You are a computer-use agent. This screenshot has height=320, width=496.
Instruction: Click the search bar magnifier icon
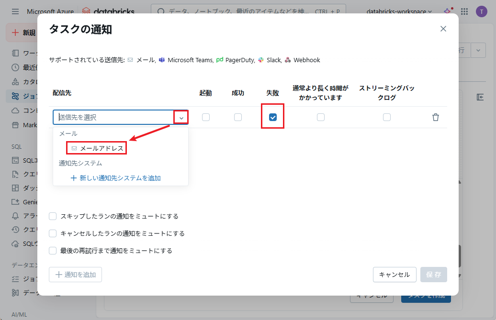161,11
